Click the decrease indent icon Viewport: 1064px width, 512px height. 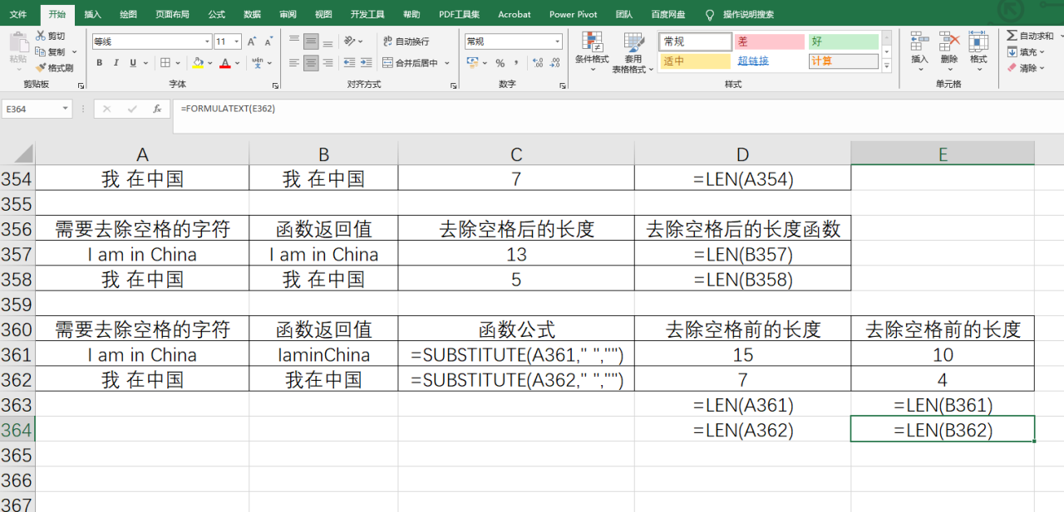[349, 63]
